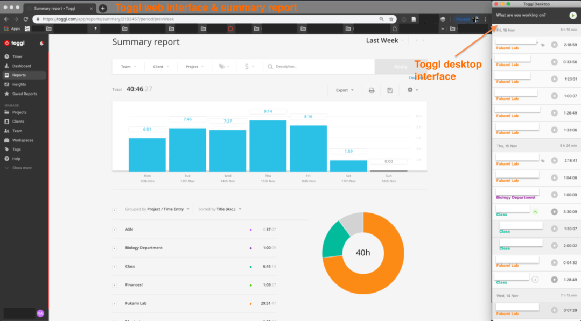Viewport: 581px width, 321px height.
Task: Go to Dashboard in the sidebar
Action: (22, 66)
